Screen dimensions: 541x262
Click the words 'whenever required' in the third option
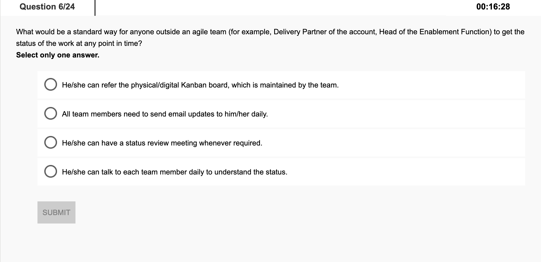230,143
